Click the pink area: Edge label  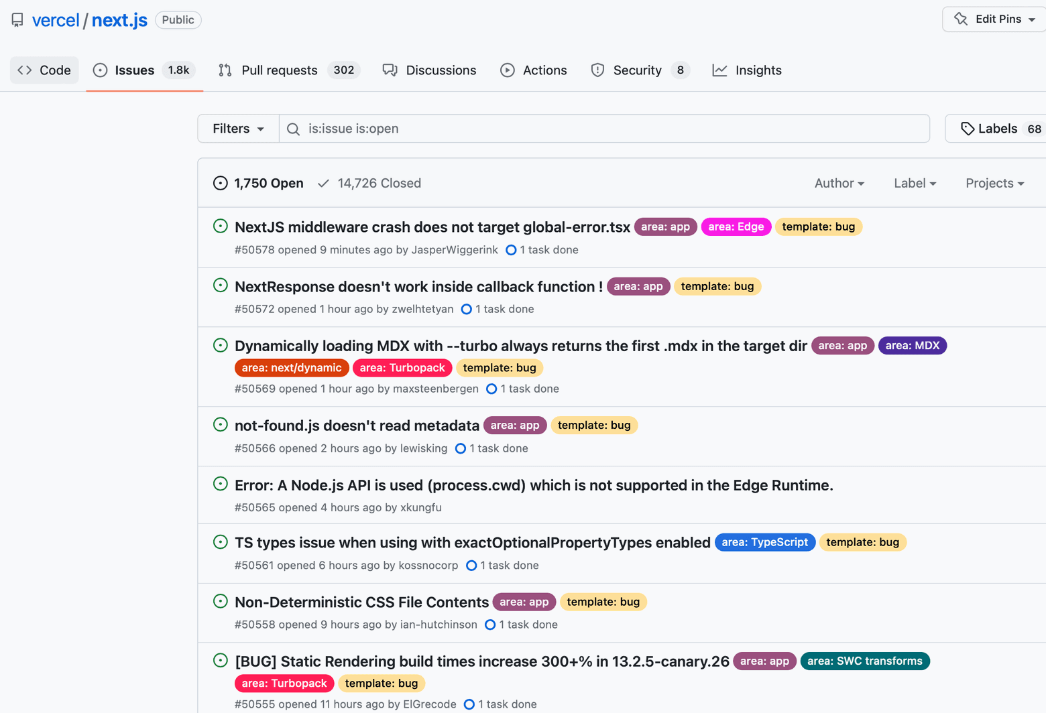736,226
